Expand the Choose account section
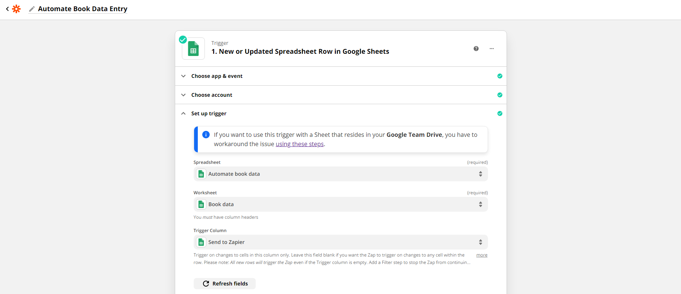The height and width of the screenshot is (294, 681). (x=183, y=95)
